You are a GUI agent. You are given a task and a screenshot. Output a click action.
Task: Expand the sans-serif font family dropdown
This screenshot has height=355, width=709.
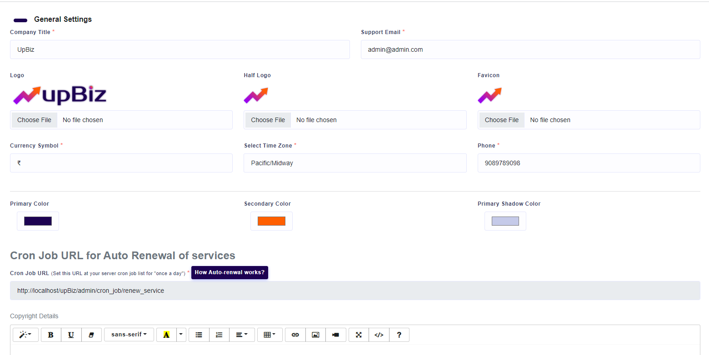click(x=129, y=335)
